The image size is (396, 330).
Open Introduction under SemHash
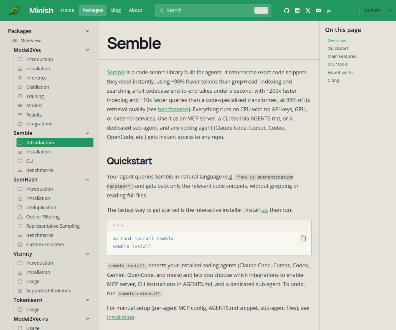[x=55, y=189]
